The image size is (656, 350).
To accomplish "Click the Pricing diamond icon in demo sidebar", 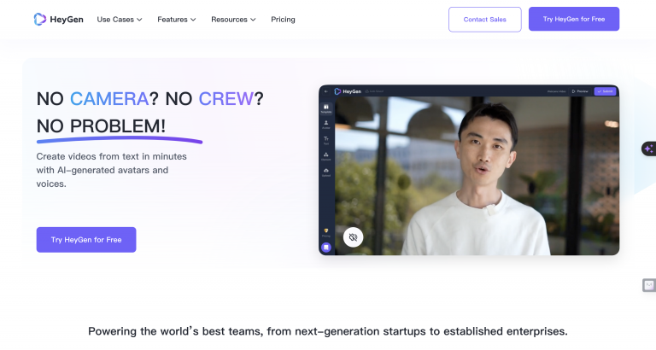I will pos(326,232).
